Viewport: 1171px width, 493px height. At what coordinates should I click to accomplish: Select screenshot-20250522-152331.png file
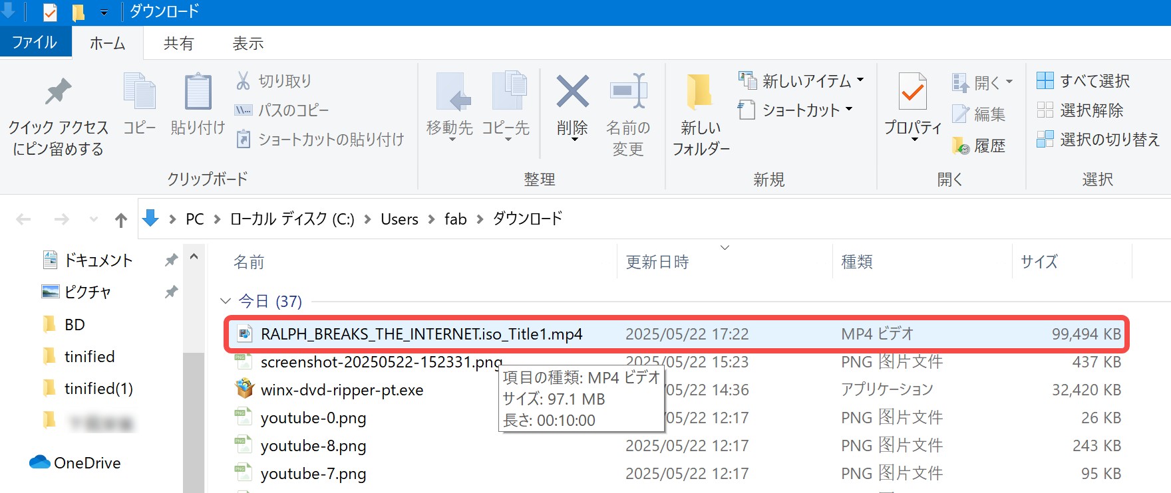tap(381, 362)
